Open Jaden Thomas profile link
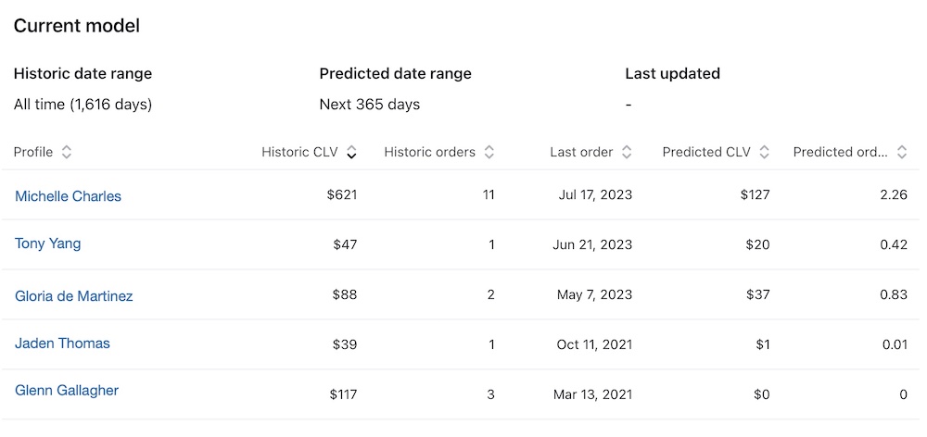This screenshot has height=437, width=927. coord(62,343)
